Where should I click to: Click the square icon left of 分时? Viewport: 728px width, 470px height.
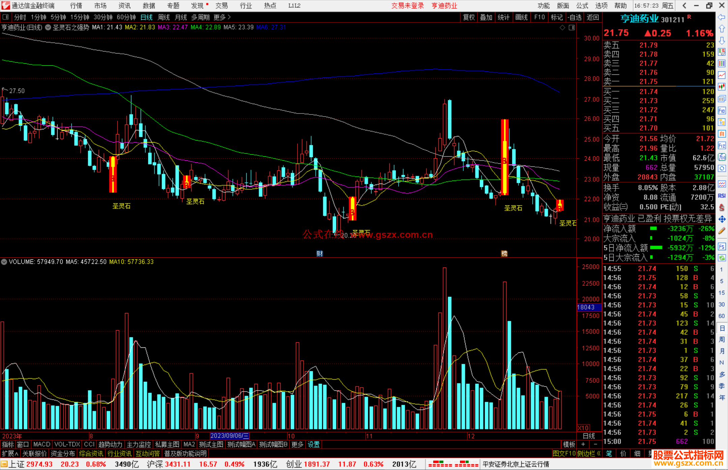[x=6, y=17]
